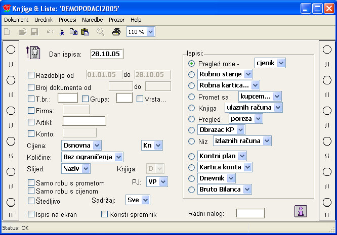Screen dimensions: 337x235
Task: Select the Robno stanje radio button
Action: point(191,74)
